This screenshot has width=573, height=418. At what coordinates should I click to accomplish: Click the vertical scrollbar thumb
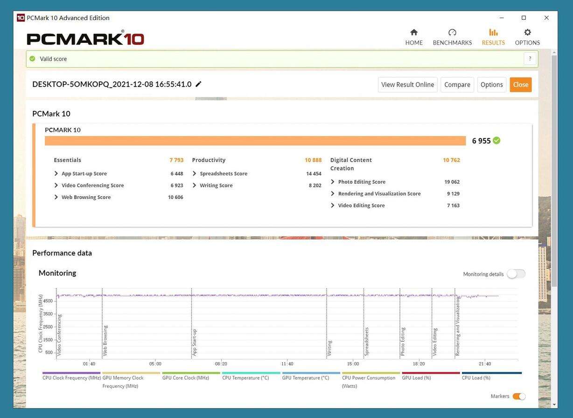point(554,171)
